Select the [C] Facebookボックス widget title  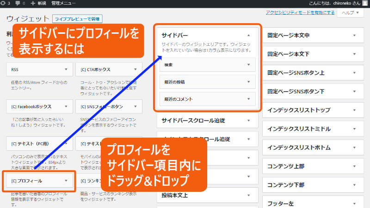[31, 107]
